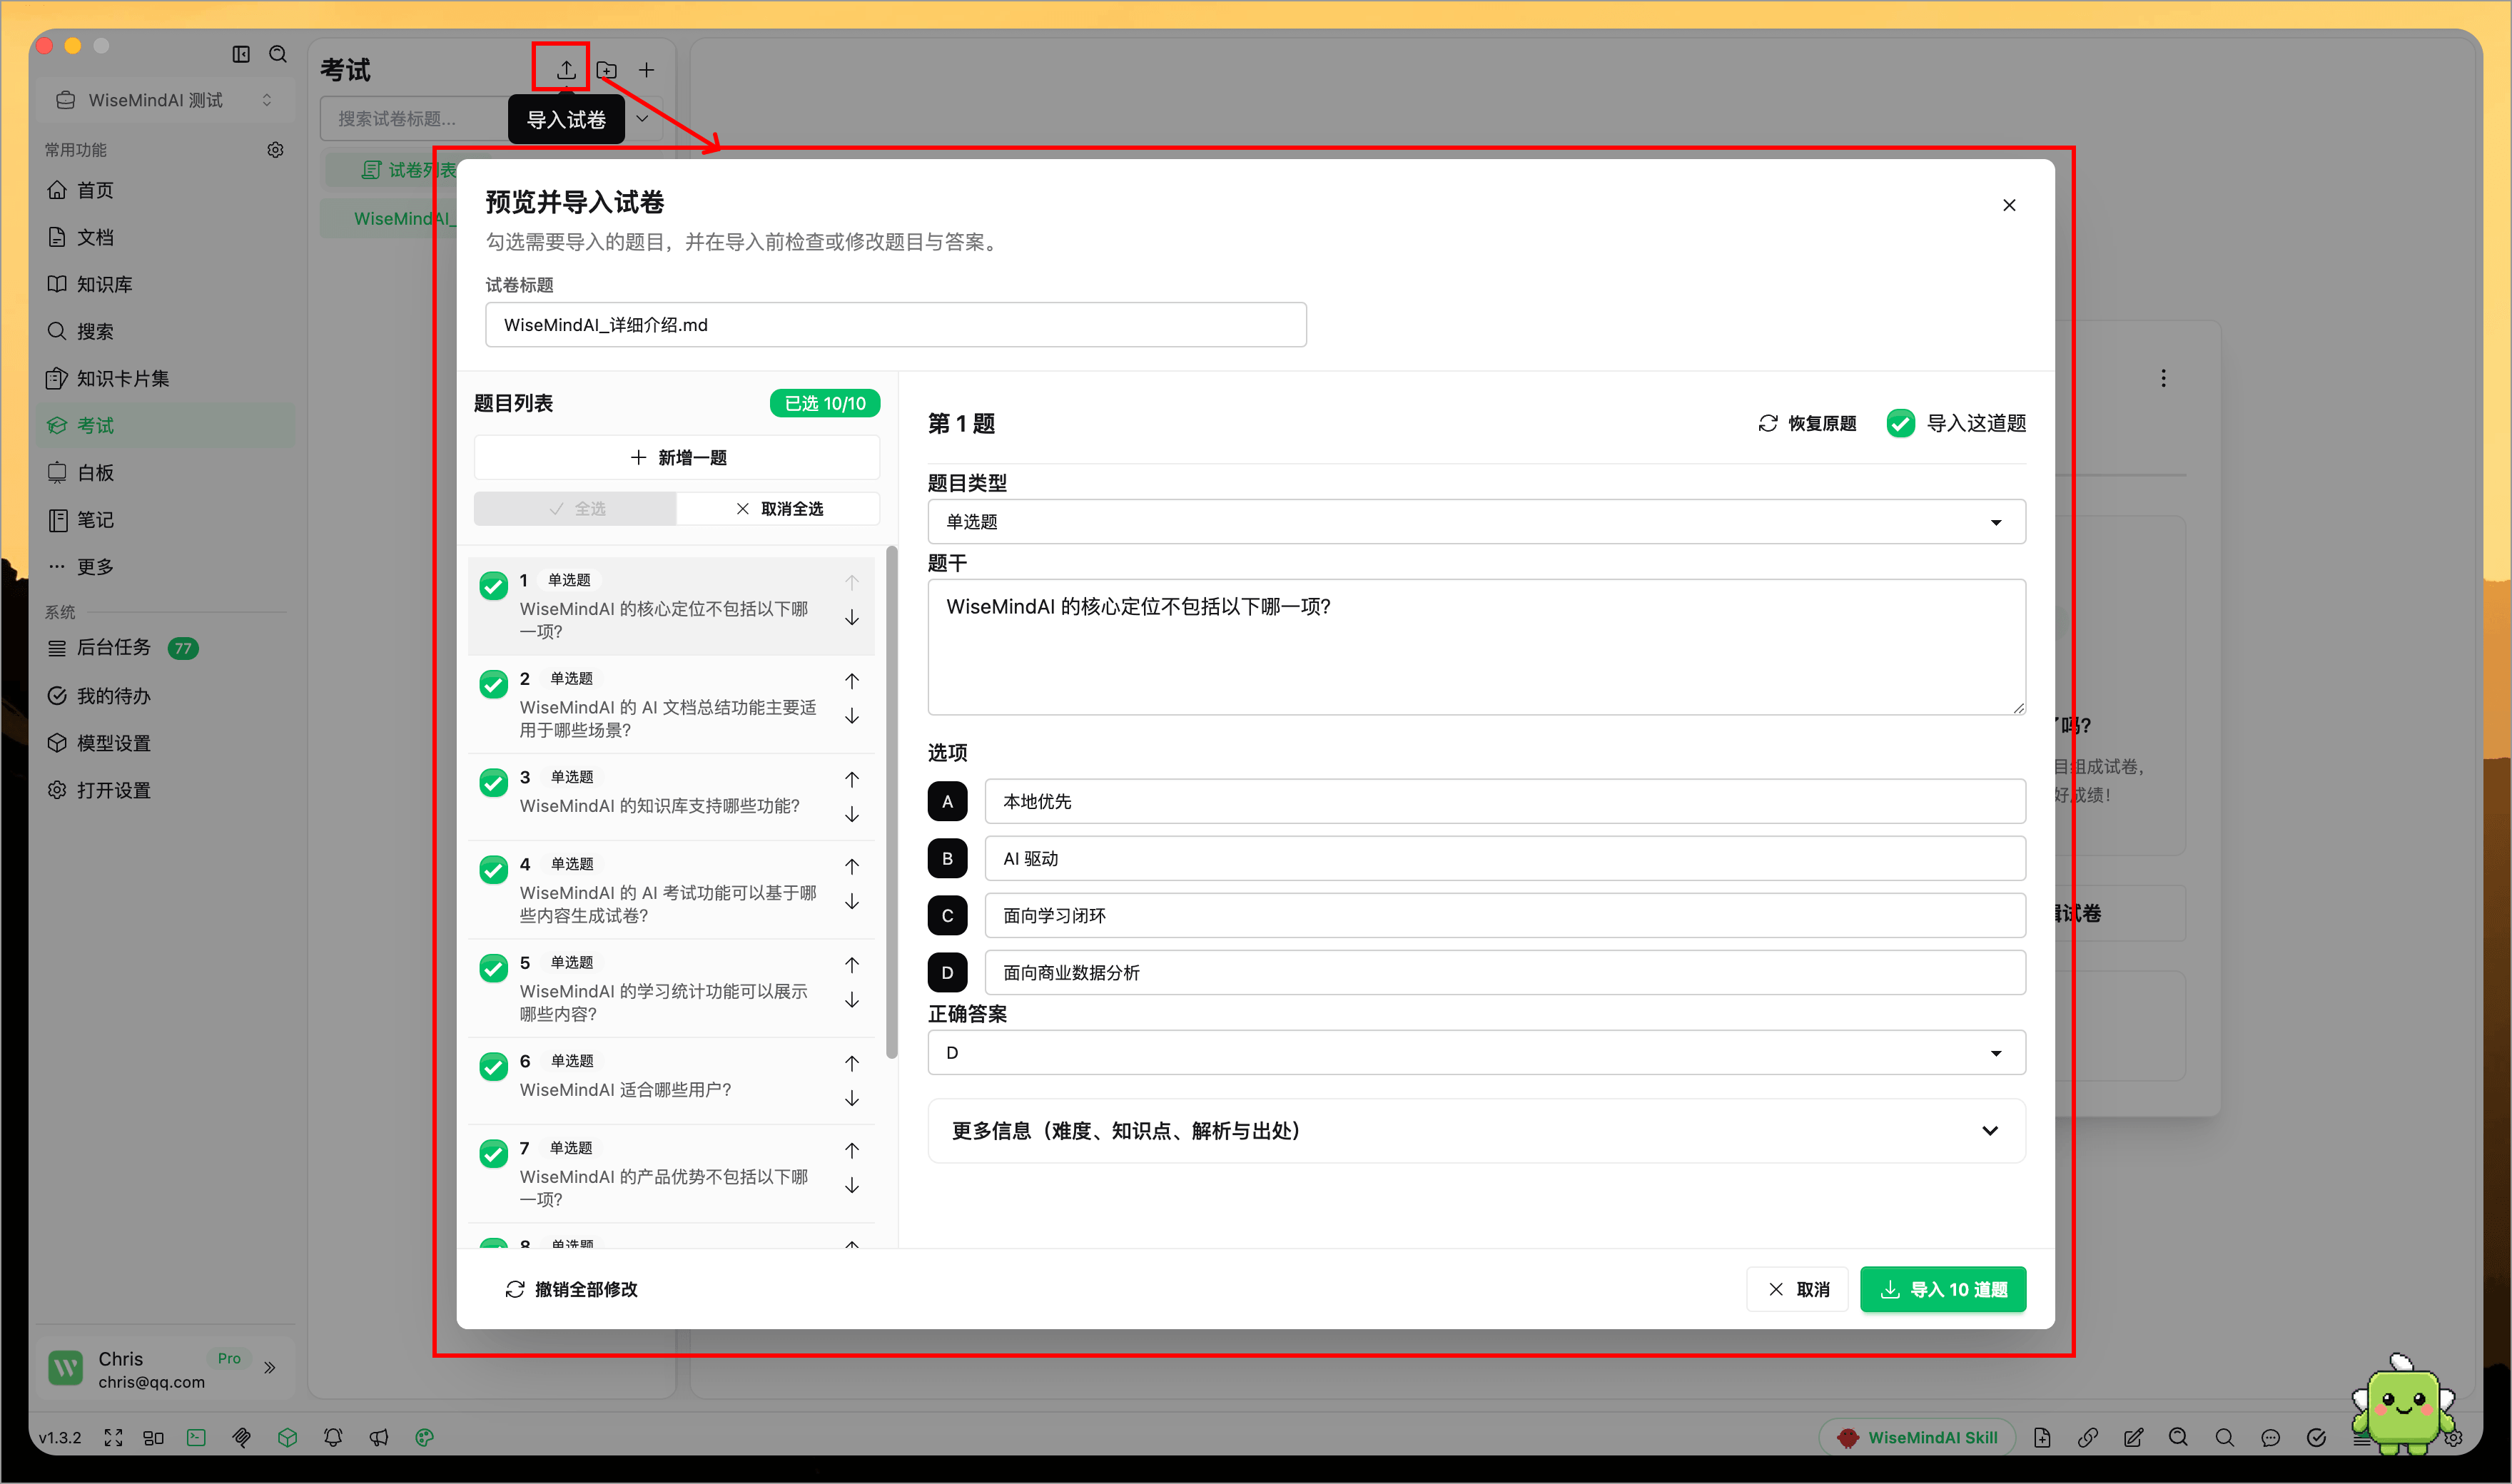Screen dimensions: 2512x1484
Task: Click the green pixel mascot character
Action: tap(2402, 1405)
